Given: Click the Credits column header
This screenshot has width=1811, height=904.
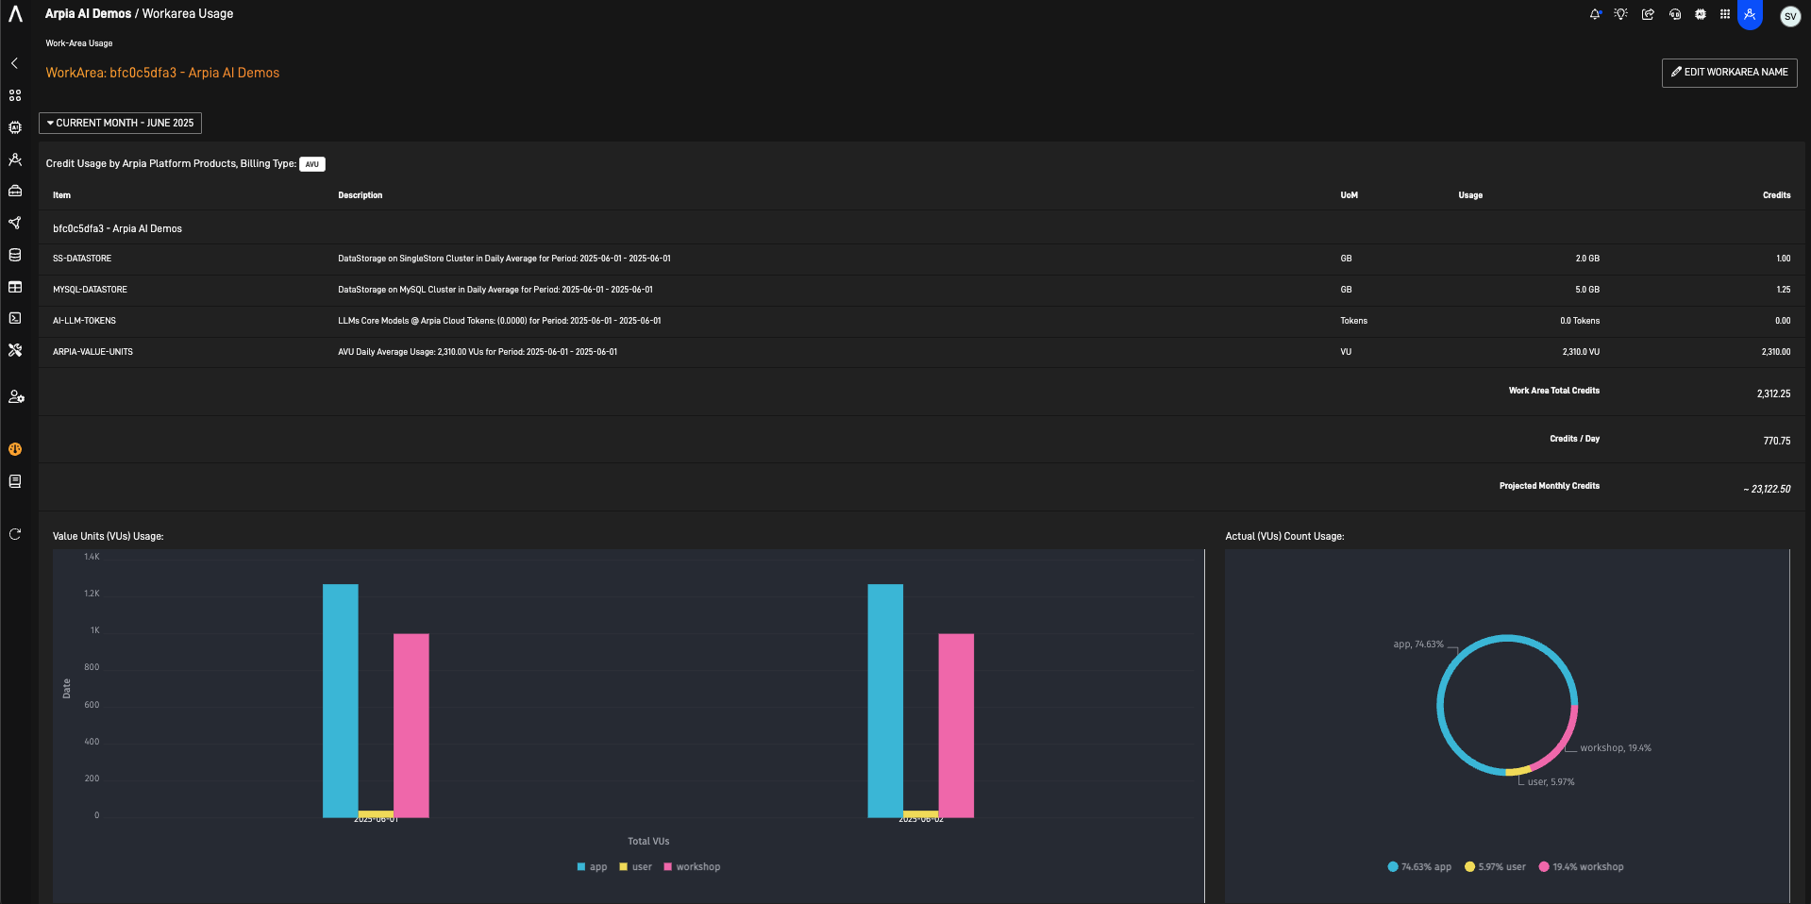Looking at the screenshot, I should (1776, 195).
